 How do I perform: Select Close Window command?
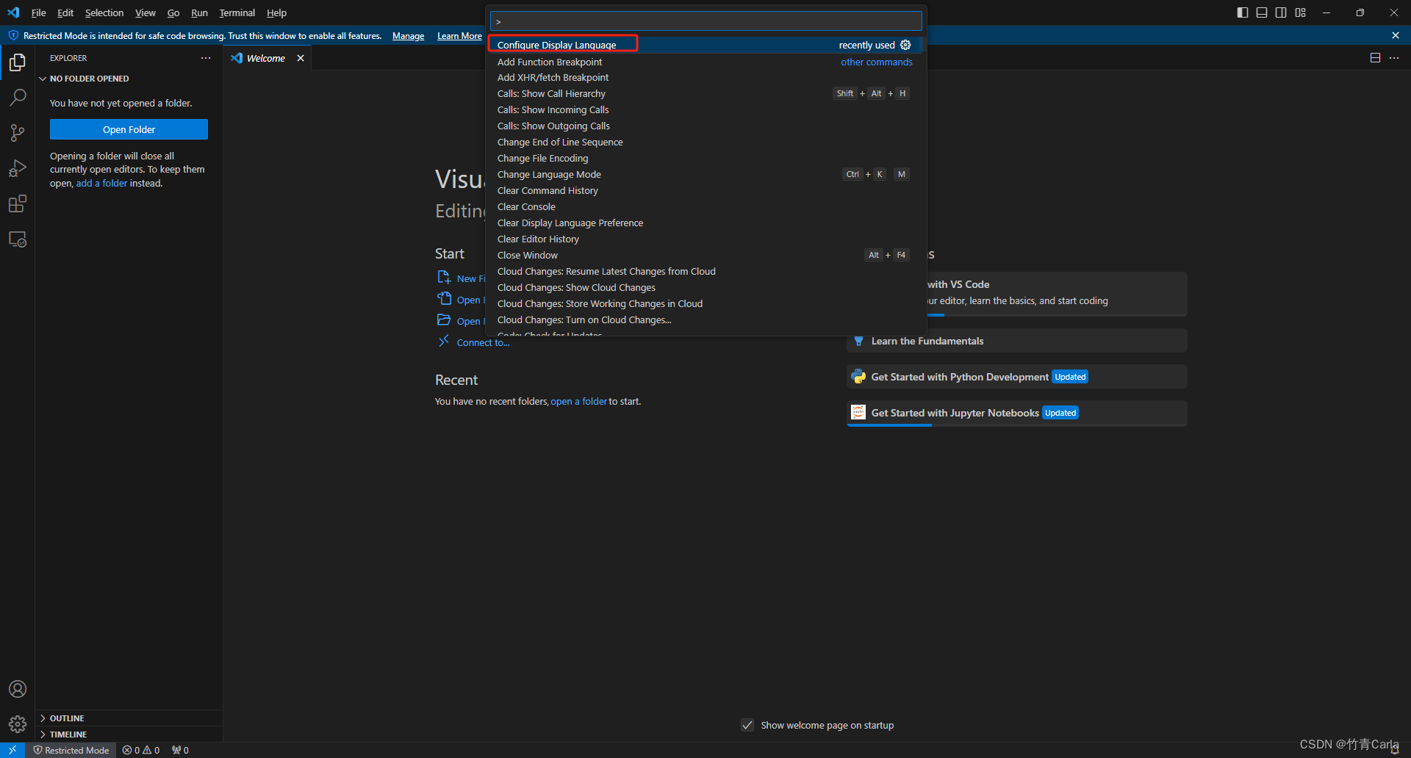pyautogui.click(x=704, y=255)
